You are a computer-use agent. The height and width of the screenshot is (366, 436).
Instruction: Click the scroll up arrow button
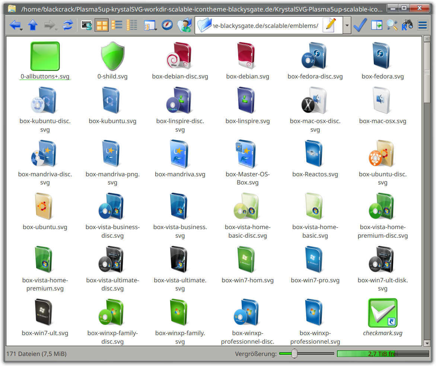pos(427,39)
